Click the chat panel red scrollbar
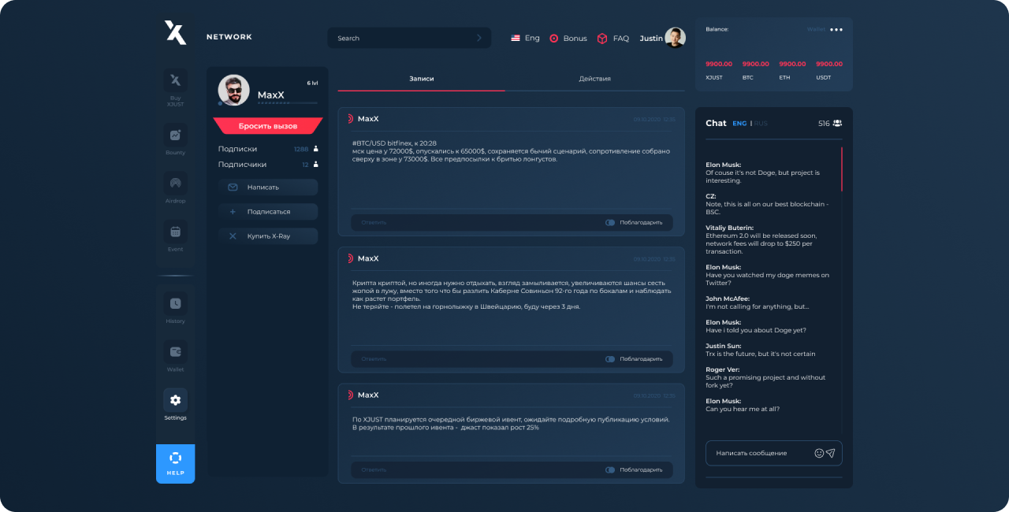The image size is (1009, 512). (841, 169)
